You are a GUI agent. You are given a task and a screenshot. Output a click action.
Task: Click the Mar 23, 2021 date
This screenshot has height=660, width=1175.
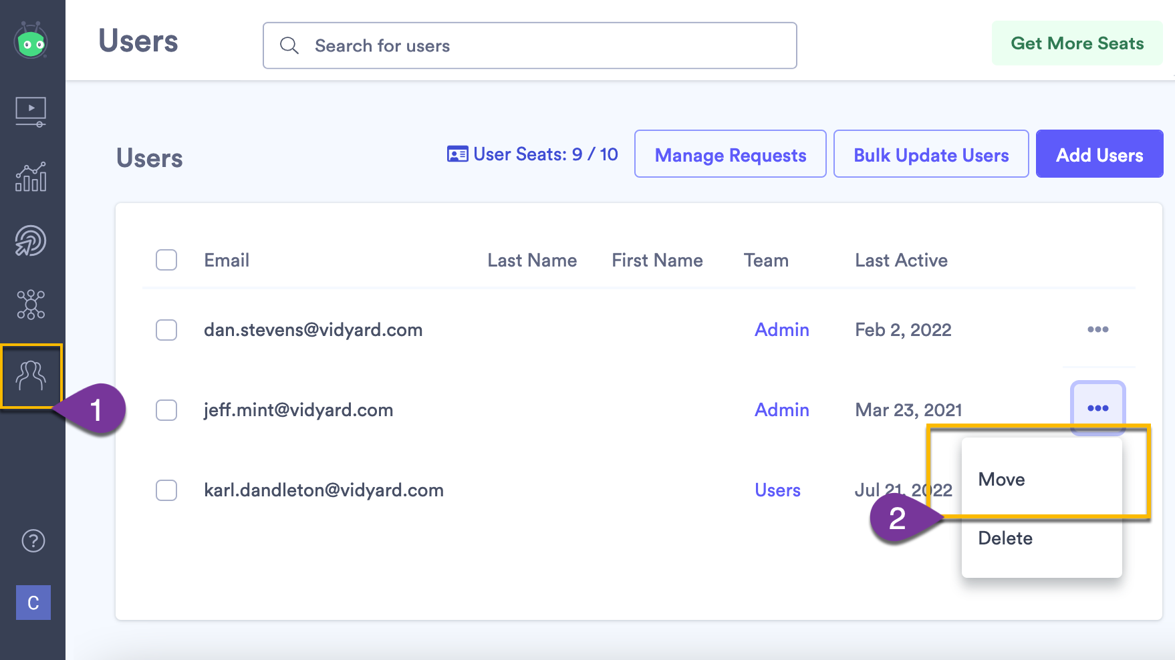[908, 410]
